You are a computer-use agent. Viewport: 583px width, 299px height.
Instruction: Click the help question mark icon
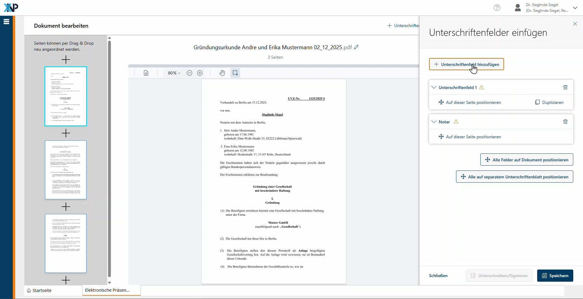coord(497,8)
